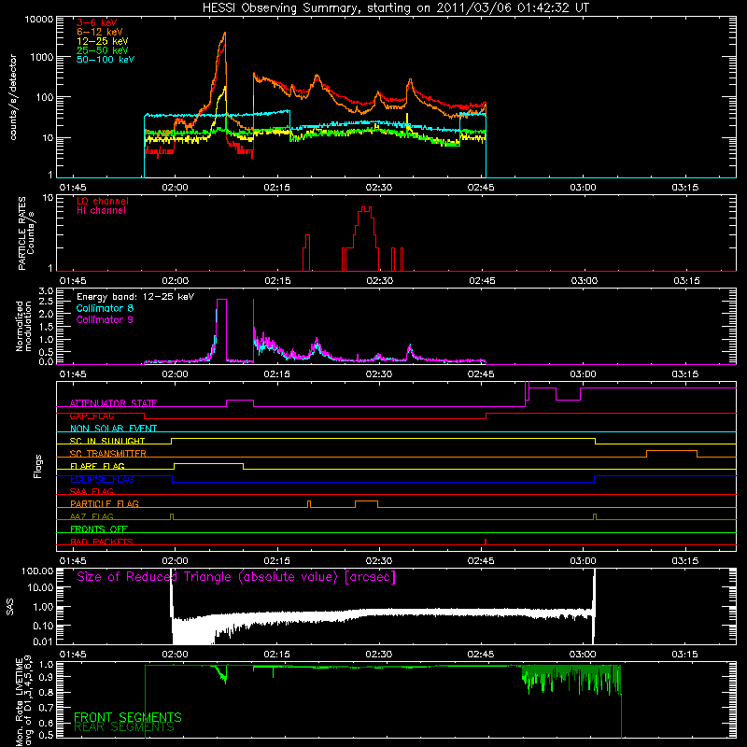Click the 02:45 time label below the flags panel

click(x=481, y=561)
